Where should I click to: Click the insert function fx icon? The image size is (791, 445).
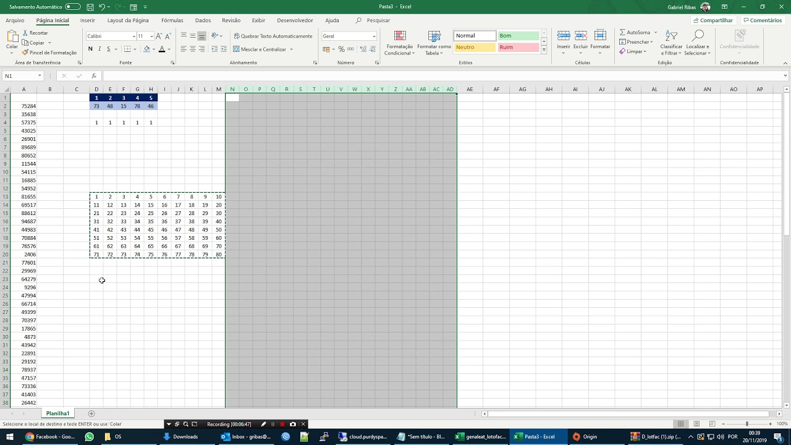pyautogui.click(x=94, y=76)
